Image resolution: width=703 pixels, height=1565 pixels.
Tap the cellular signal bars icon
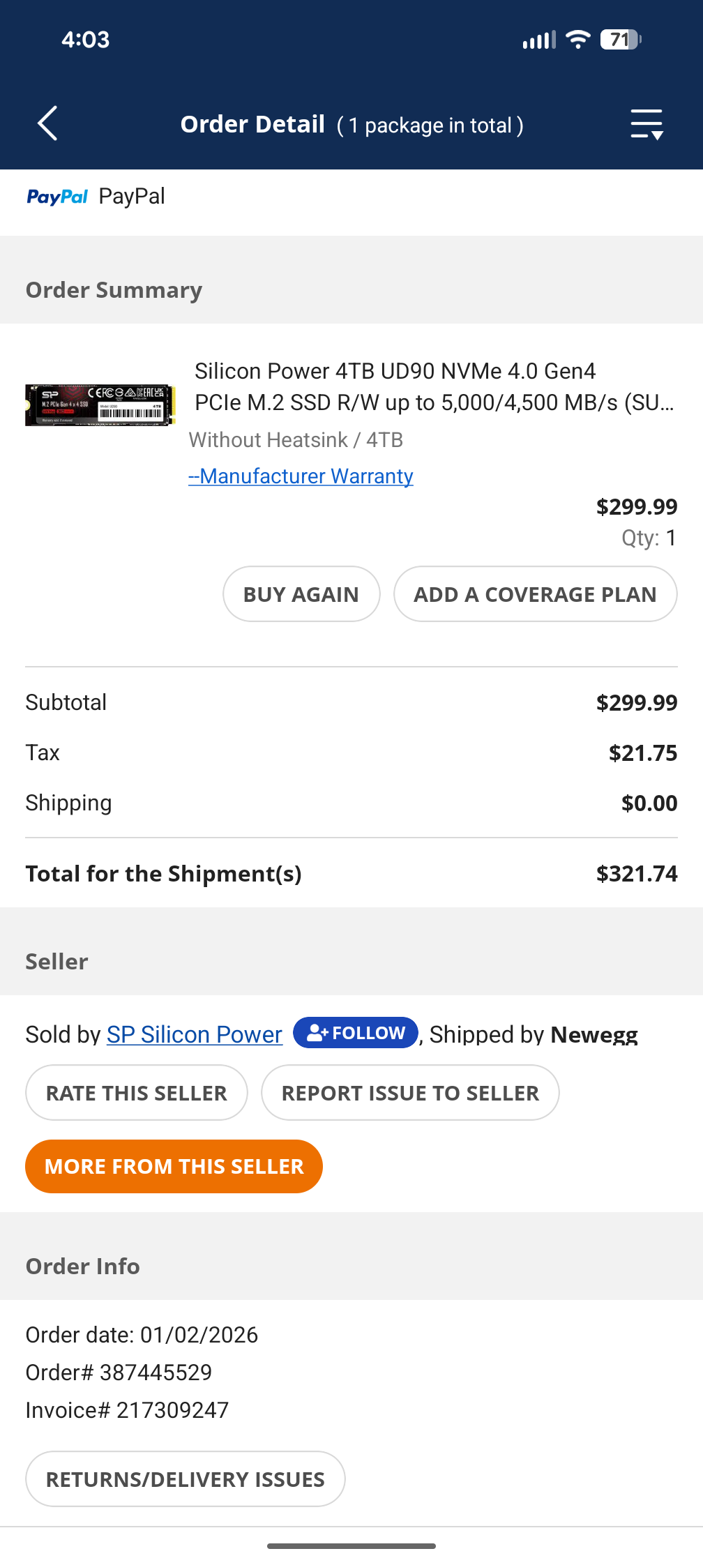[x=539, y=40]
